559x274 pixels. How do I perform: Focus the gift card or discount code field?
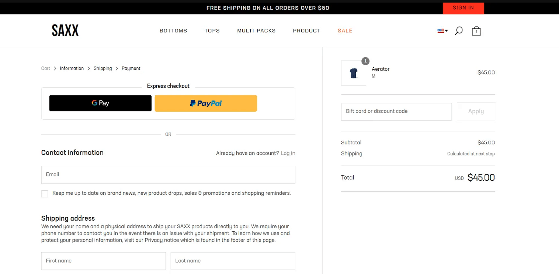396,112
